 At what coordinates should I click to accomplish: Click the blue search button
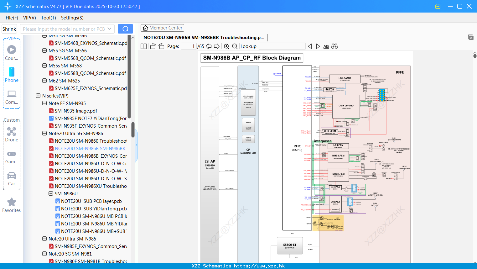click(x=125, y=29)
